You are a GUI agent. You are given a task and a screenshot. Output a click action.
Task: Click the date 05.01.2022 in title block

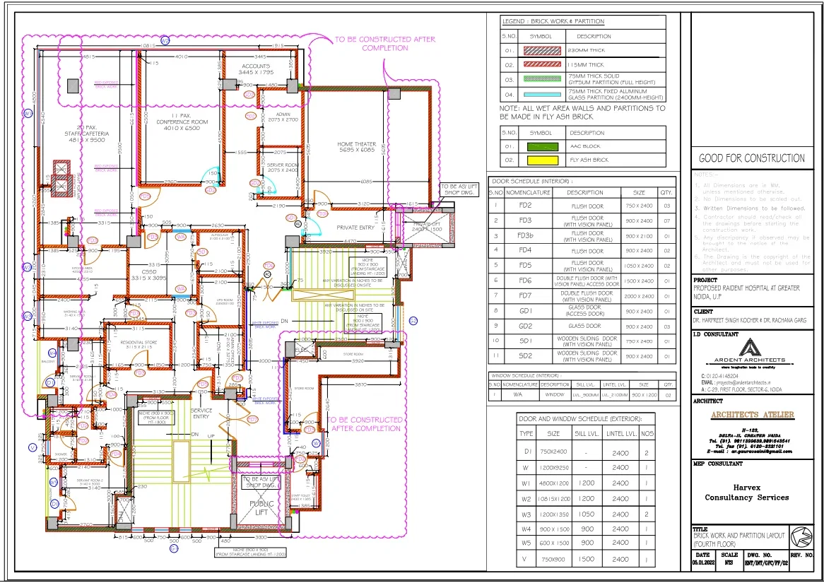tap(703, 563)
